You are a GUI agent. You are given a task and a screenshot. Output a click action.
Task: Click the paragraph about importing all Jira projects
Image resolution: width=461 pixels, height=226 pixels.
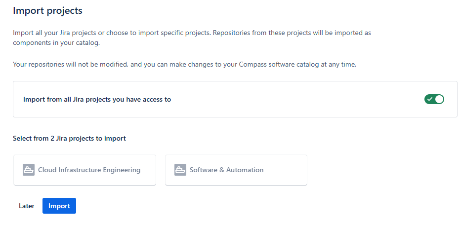pyautogui.click(x=192, y=38)
